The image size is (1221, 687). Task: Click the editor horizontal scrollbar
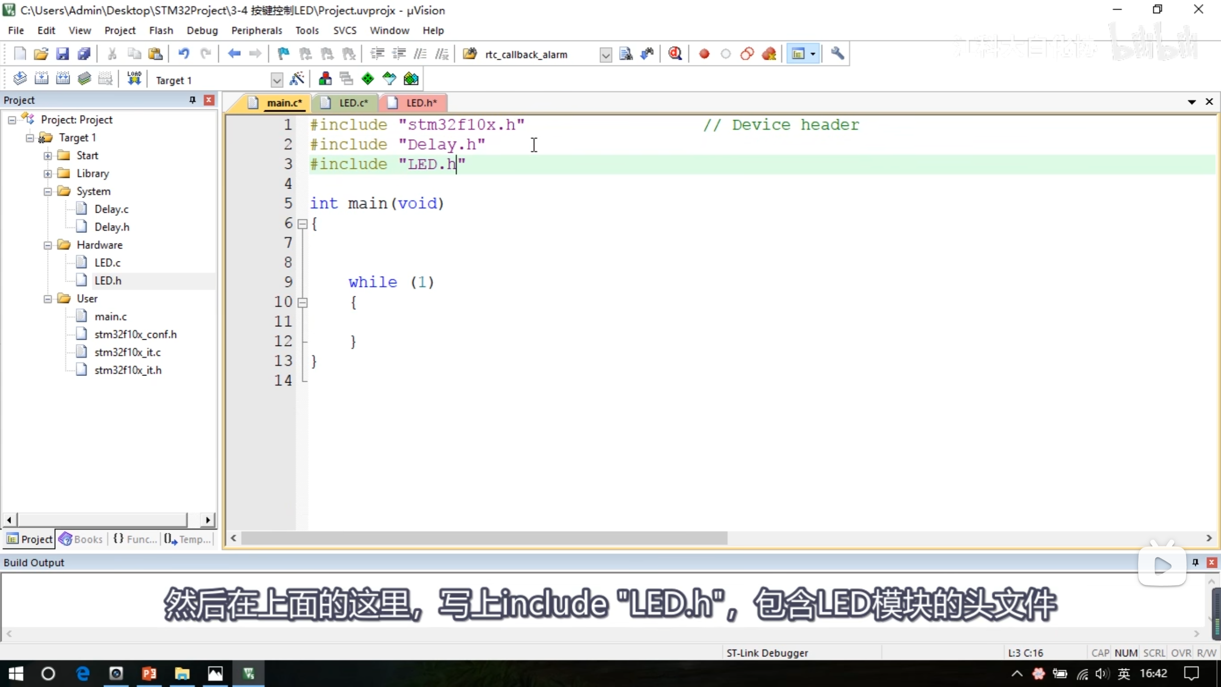[x=484, y=538]
